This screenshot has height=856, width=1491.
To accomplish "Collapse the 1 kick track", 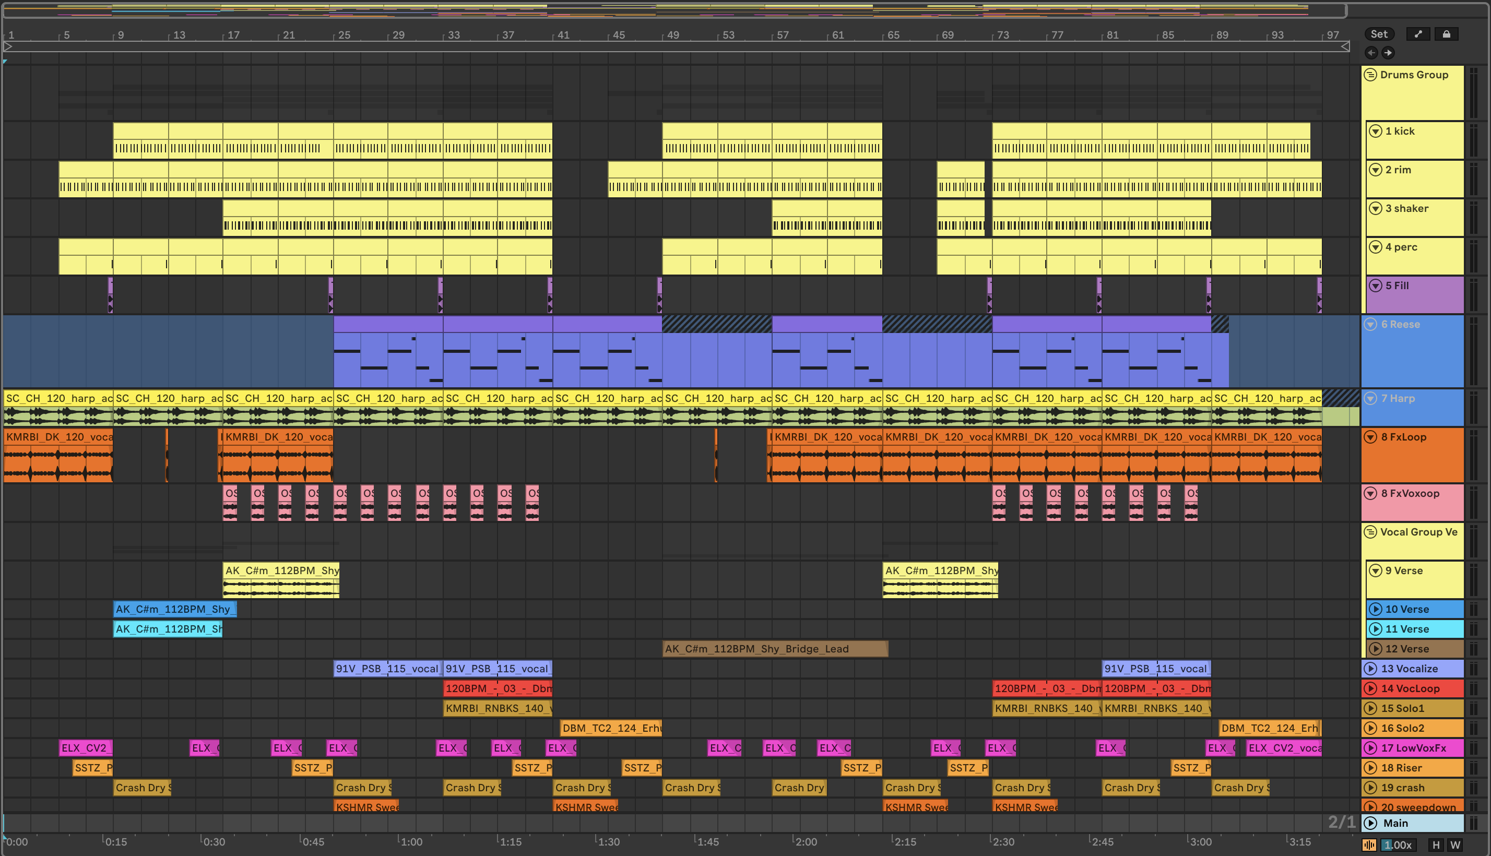I will click(1375, 131).
